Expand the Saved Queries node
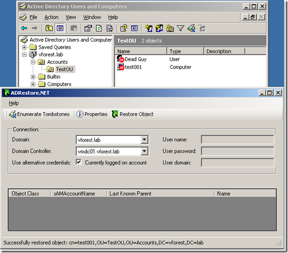The height and width of the screenshot is (253, 288). coord(24,47)
